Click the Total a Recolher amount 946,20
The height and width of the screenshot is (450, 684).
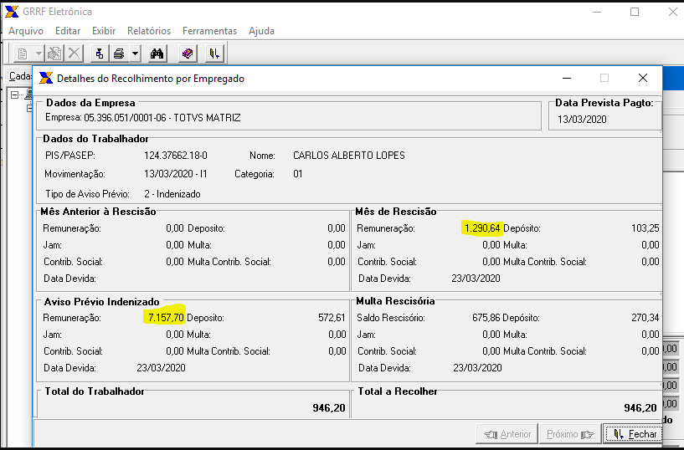[640, 407]
